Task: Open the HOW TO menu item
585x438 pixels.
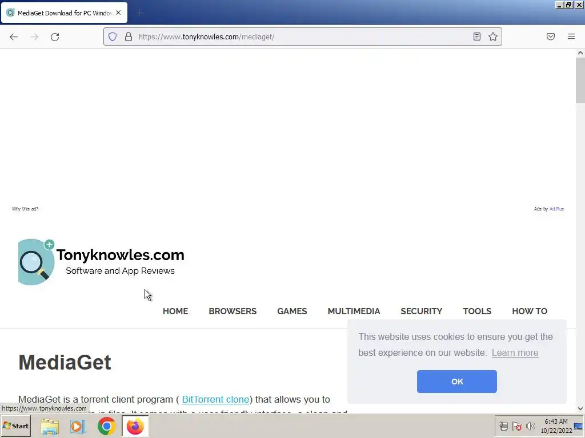Action: [530, 311]
